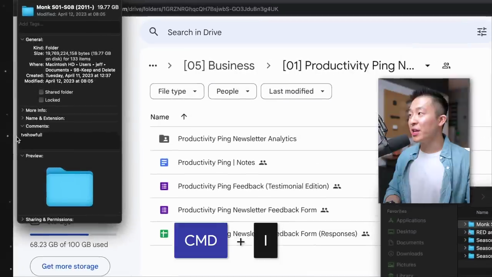
Task: Click shared icon beside Feedback Form (Responses)
Action: (x=366, y=234)
